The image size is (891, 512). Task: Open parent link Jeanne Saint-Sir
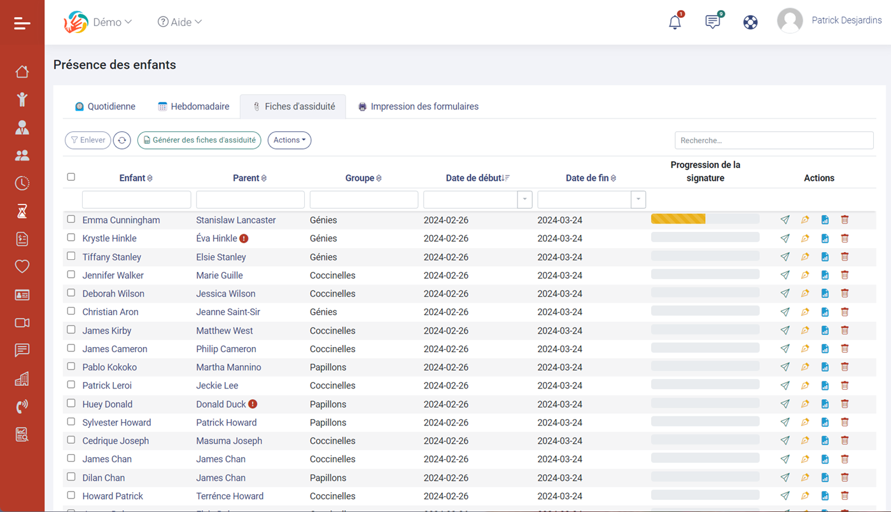coord(228,312)
